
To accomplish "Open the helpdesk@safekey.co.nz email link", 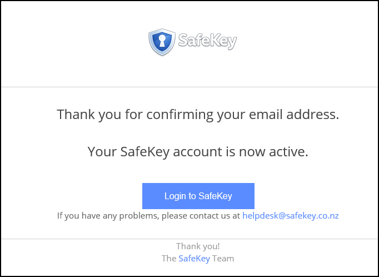I will click(291, 215).
